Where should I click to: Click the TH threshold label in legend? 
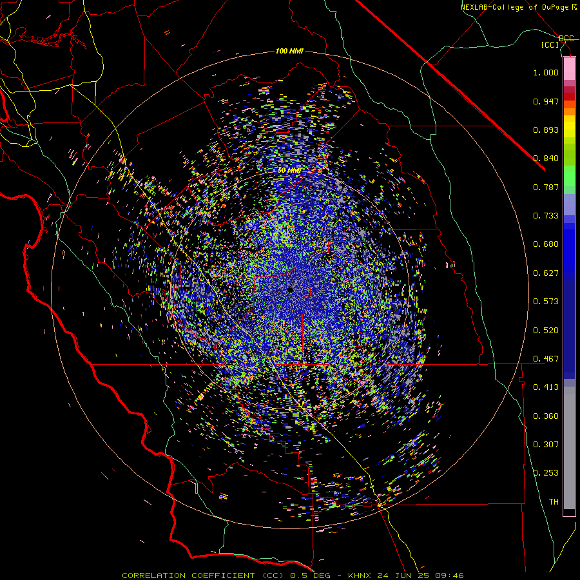554,502
